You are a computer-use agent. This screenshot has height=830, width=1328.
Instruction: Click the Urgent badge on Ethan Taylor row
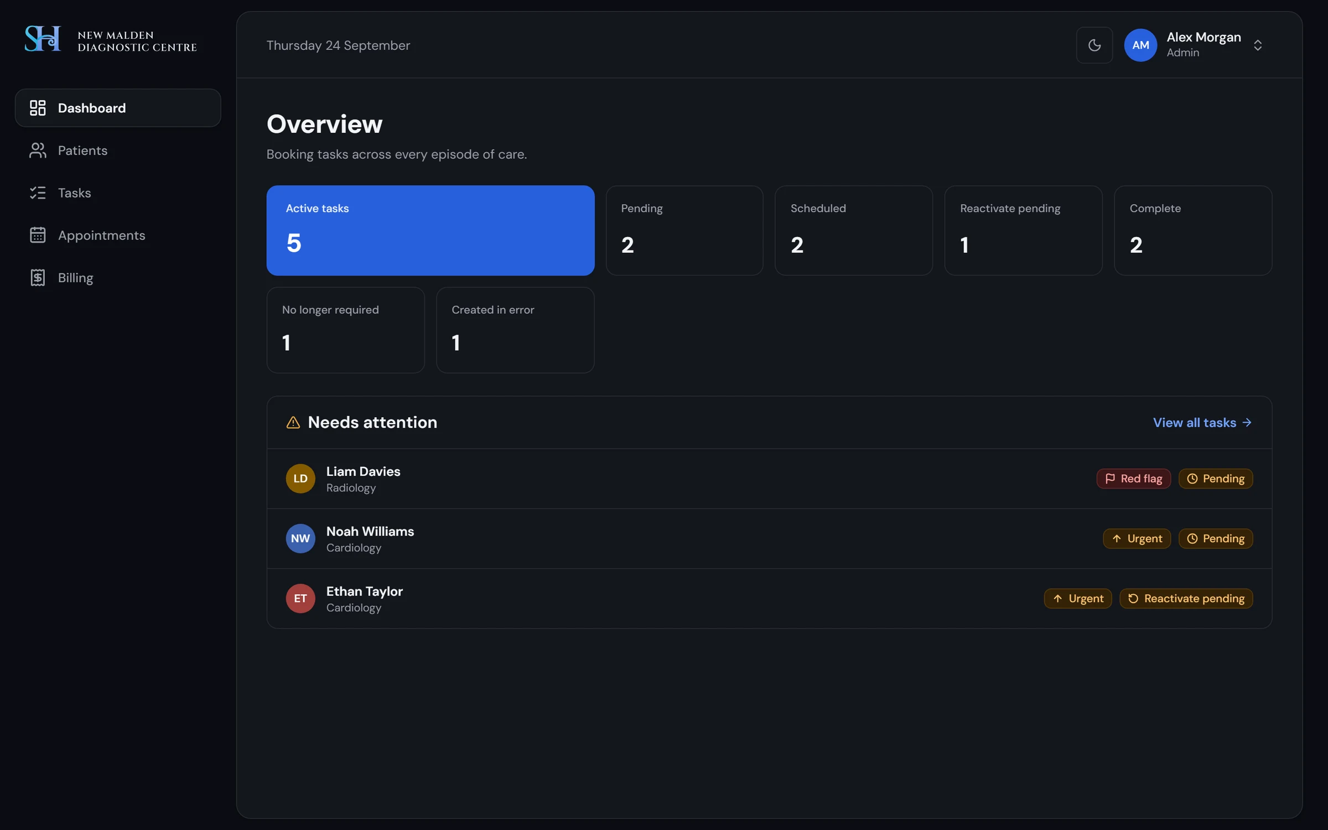coord(1077,599)
